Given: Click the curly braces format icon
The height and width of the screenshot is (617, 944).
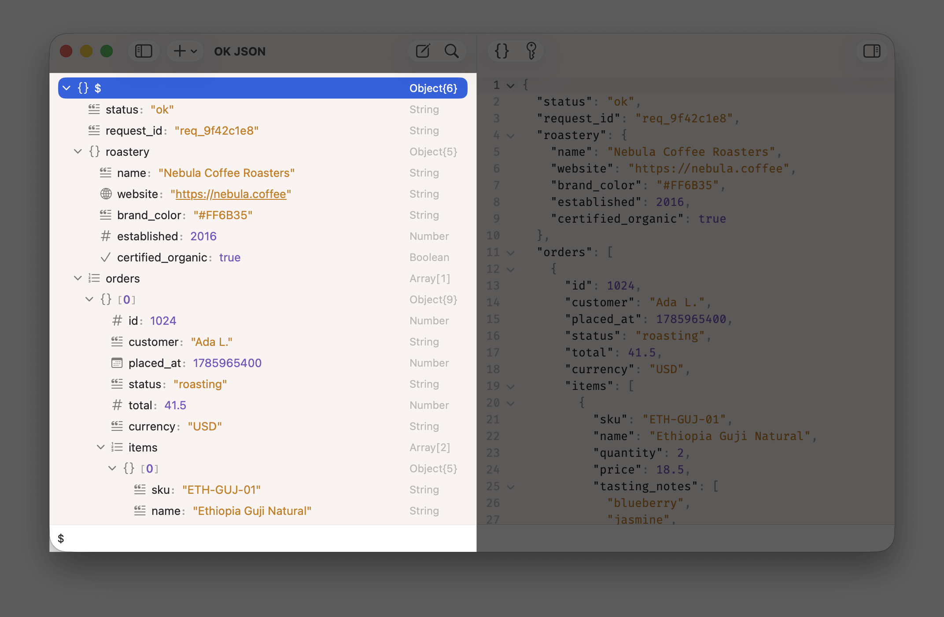Looking at the screenshot, I should pyautogui.click(x=502, y=51).
